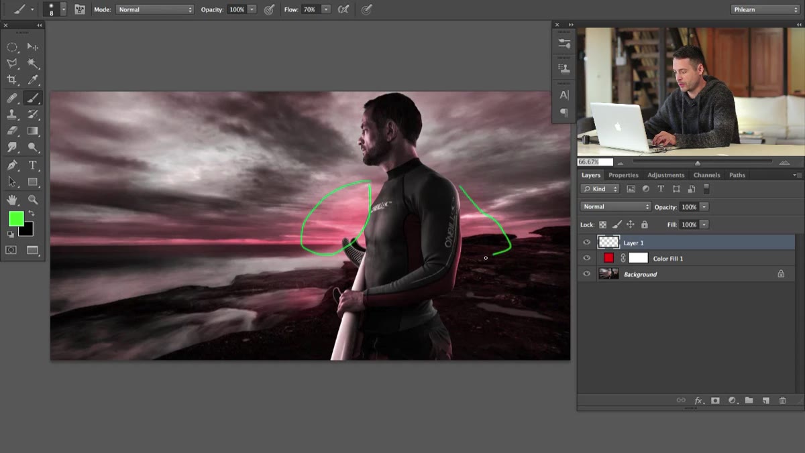Hide the Background layer
Screen dimensions: 805x453
coord(587,274)
